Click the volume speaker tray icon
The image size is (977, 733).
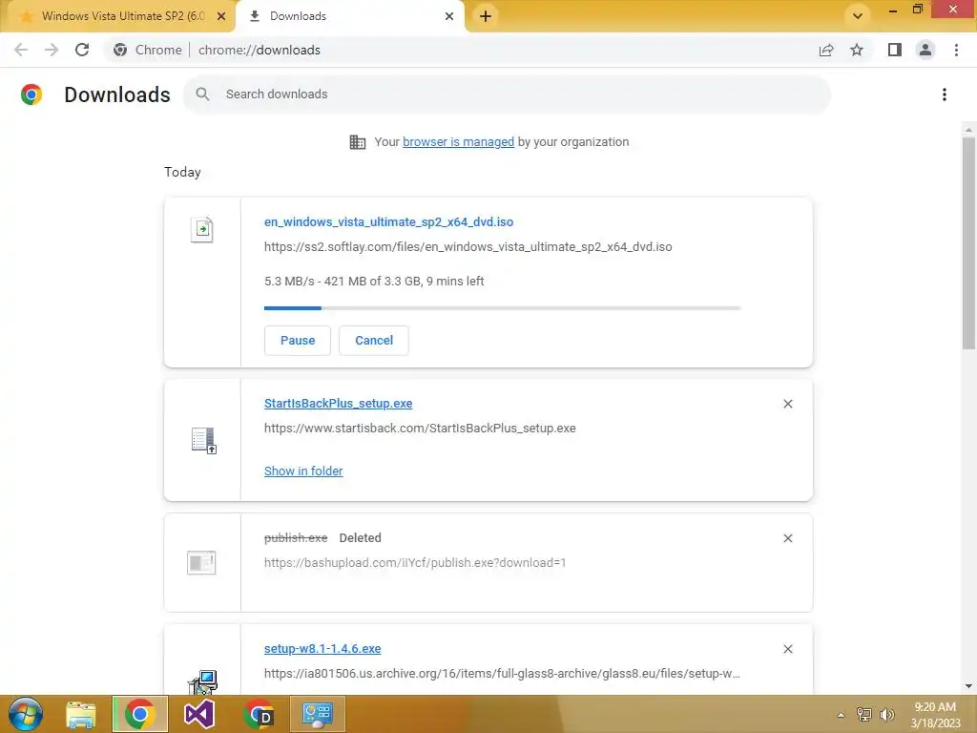point(886,714)
